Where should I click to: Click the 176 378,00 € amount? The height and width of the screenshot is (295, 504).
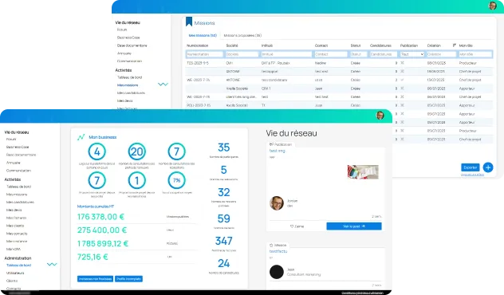pos(100,217)
